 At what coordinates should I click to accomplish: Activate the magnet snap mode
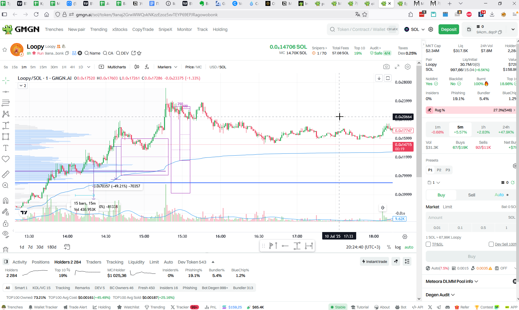click(6, 201)
